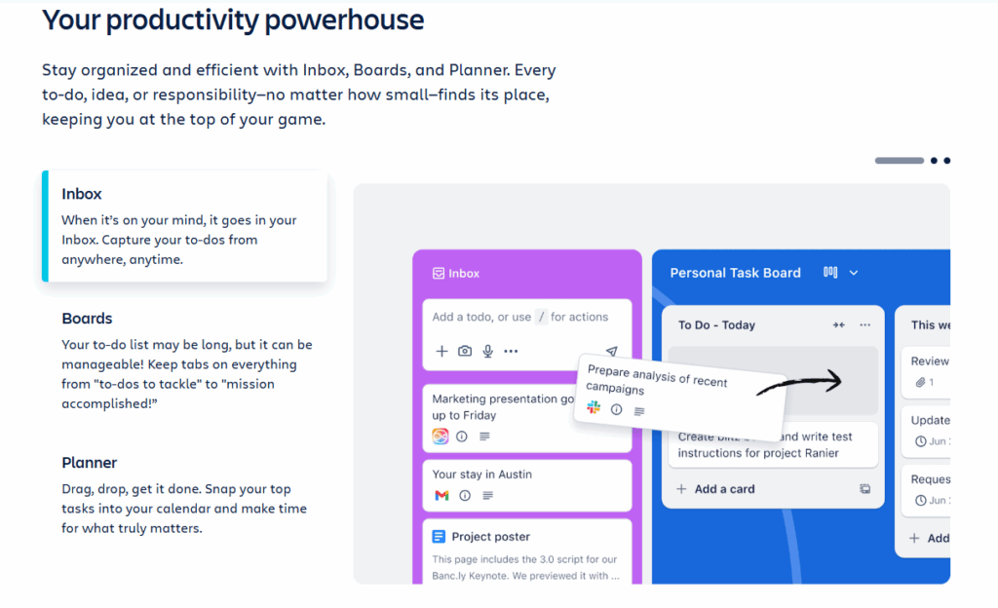
Task: Click the board view icon beside Personal Task Board
Action: [x=830, y=273]
